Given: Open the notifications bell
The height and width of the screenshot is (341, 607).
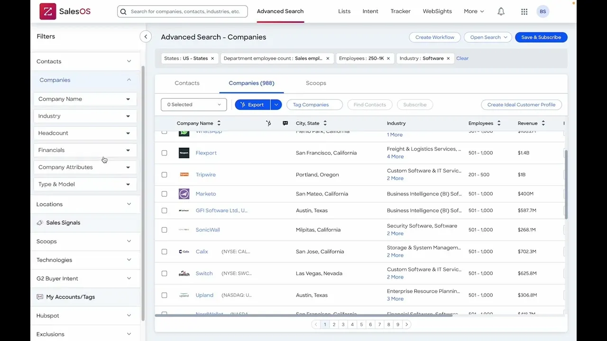Looking at the screenshot, I should 501,11.
